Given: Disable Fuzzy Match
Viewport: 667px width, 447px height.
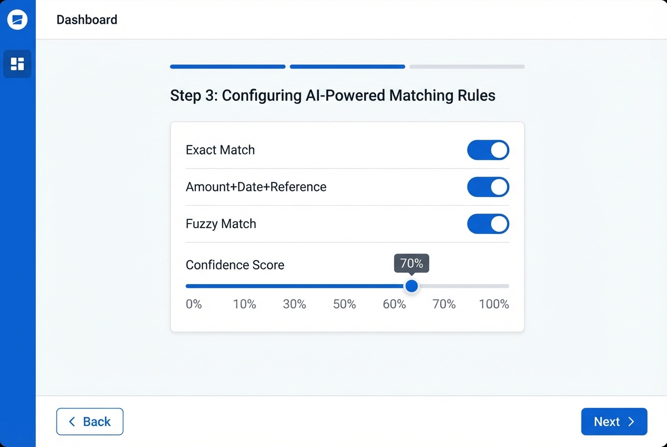Looking at the screenshot, I should pyautogui.click(x=488, y=224).
